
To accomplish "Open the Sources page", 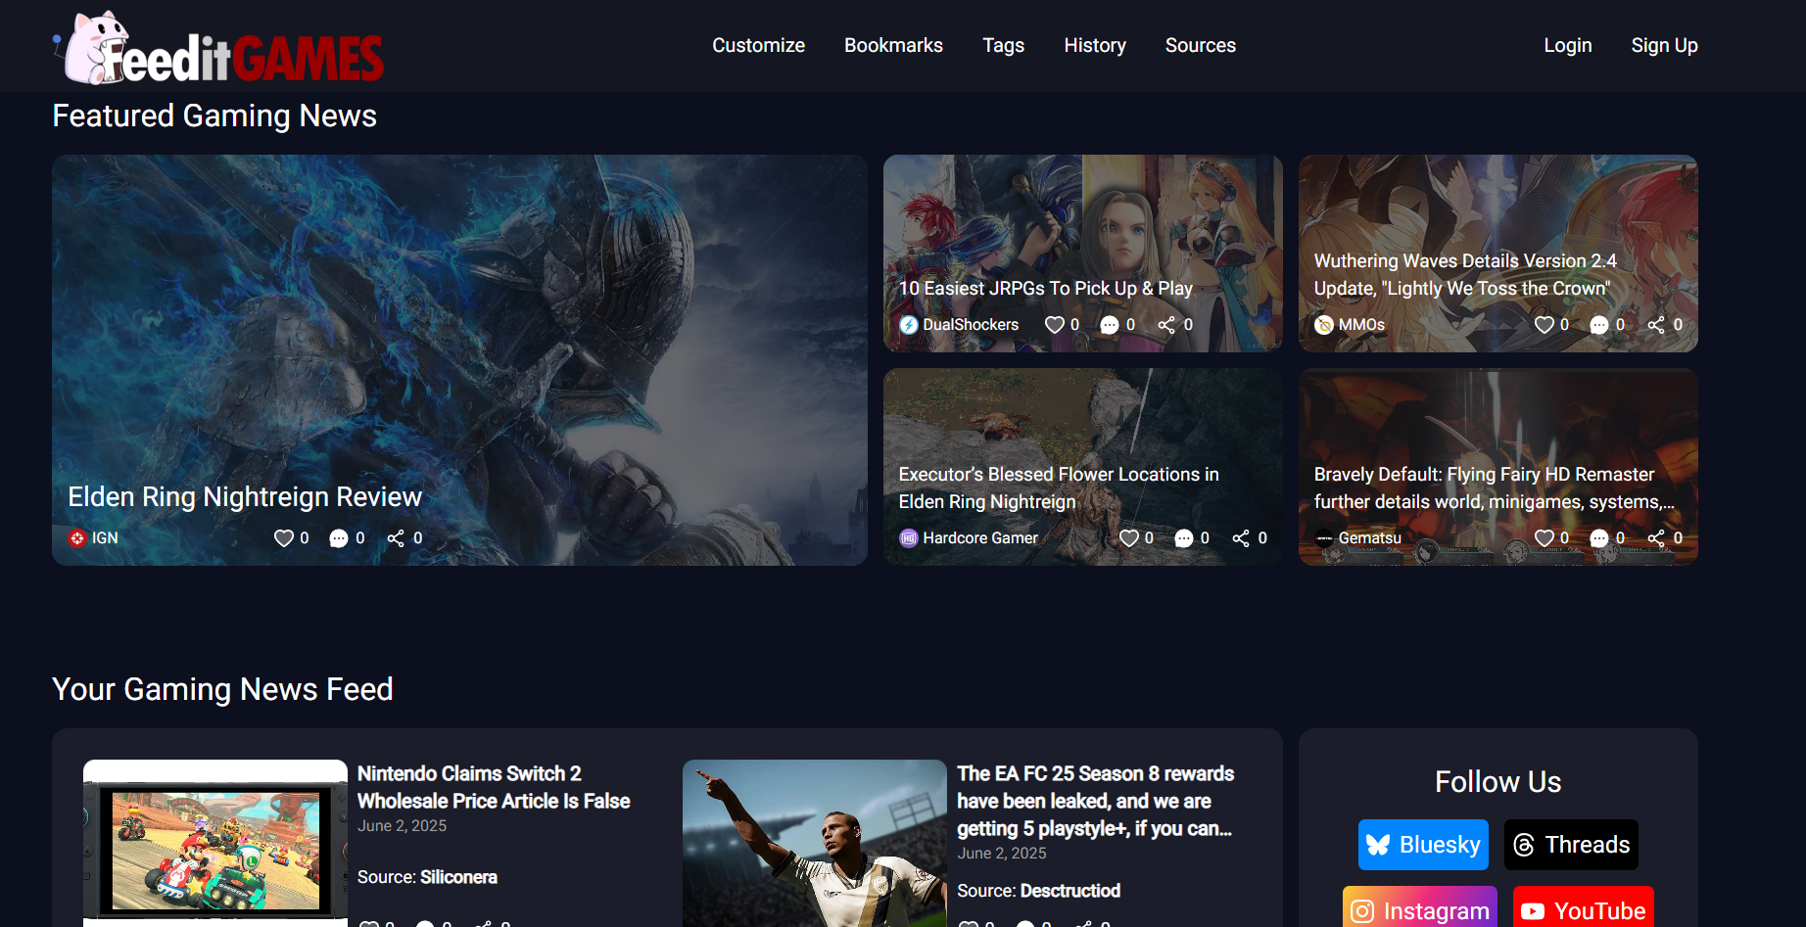I will coord(1200,46).
